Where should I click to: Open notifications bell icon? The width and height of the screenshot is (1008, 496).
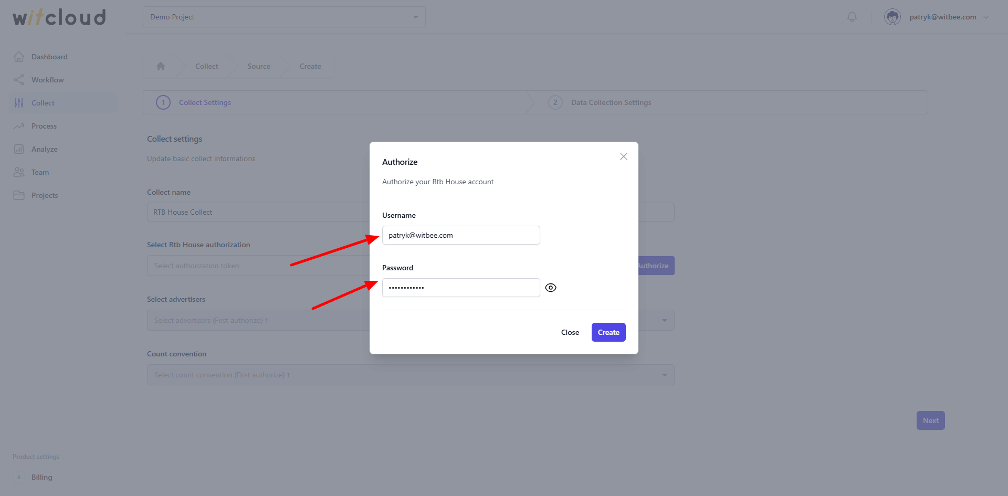(x=852, y=17)
